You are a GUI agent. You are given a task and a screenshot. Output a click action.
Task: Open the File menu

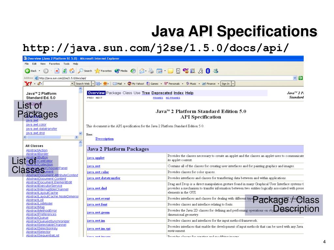pos(27,64)
